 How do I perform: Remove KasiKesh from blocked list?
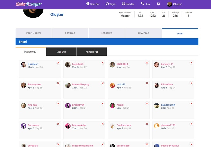point(58,63)
